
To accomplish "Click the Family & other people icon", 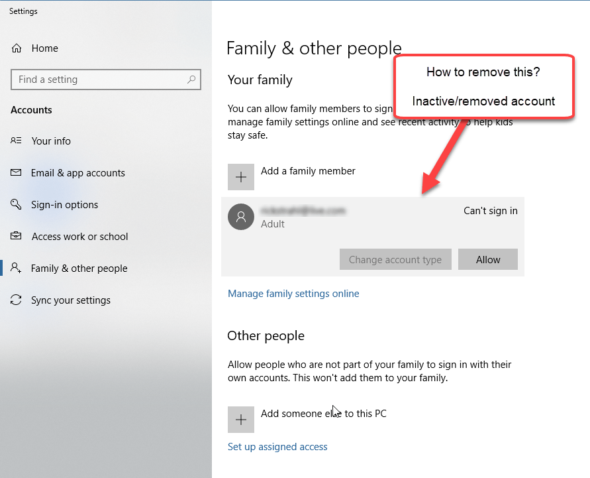I will pyautogui.click(x=15, y=268).
